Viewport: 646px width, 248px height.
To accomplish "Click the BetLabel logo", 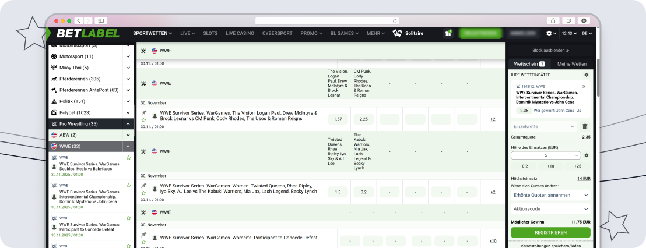I will pos(87,33).
